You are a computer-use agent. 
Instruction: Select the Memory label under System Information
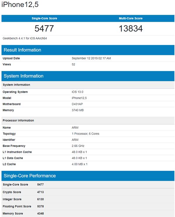click(x=8, y=110)
